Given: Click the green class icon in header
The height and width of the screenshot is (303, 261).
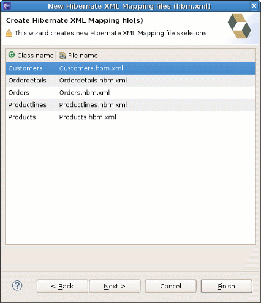Looking at the screenshot, I should 12,55.
